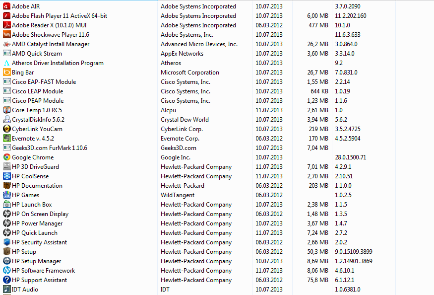Image resolution: width=434 pixels, height=295 pixels.
Task: Click the HP Security Assistant shield icon
Action: 6,242
